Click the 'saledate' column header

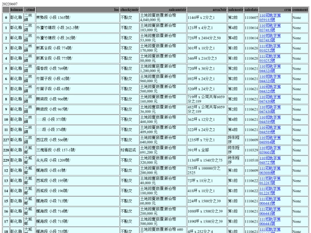pyautogui.click(x=251, y=10)
